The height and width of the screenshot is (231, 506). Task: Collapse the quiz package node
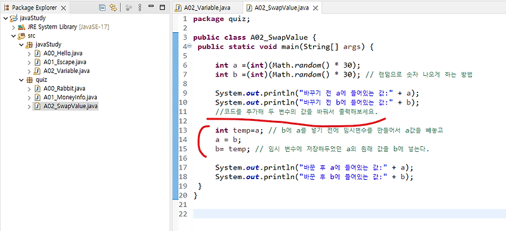(22, 80)
